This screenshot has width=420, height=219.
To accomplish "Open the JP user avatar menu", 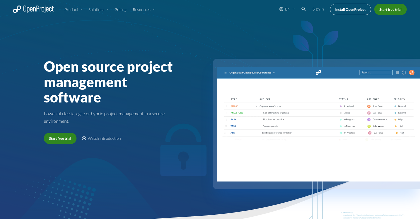I will 412,72.
